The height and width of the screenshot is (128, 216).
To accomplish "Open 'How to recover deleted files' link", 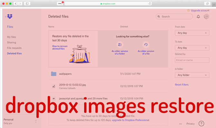I will (60, 47).
